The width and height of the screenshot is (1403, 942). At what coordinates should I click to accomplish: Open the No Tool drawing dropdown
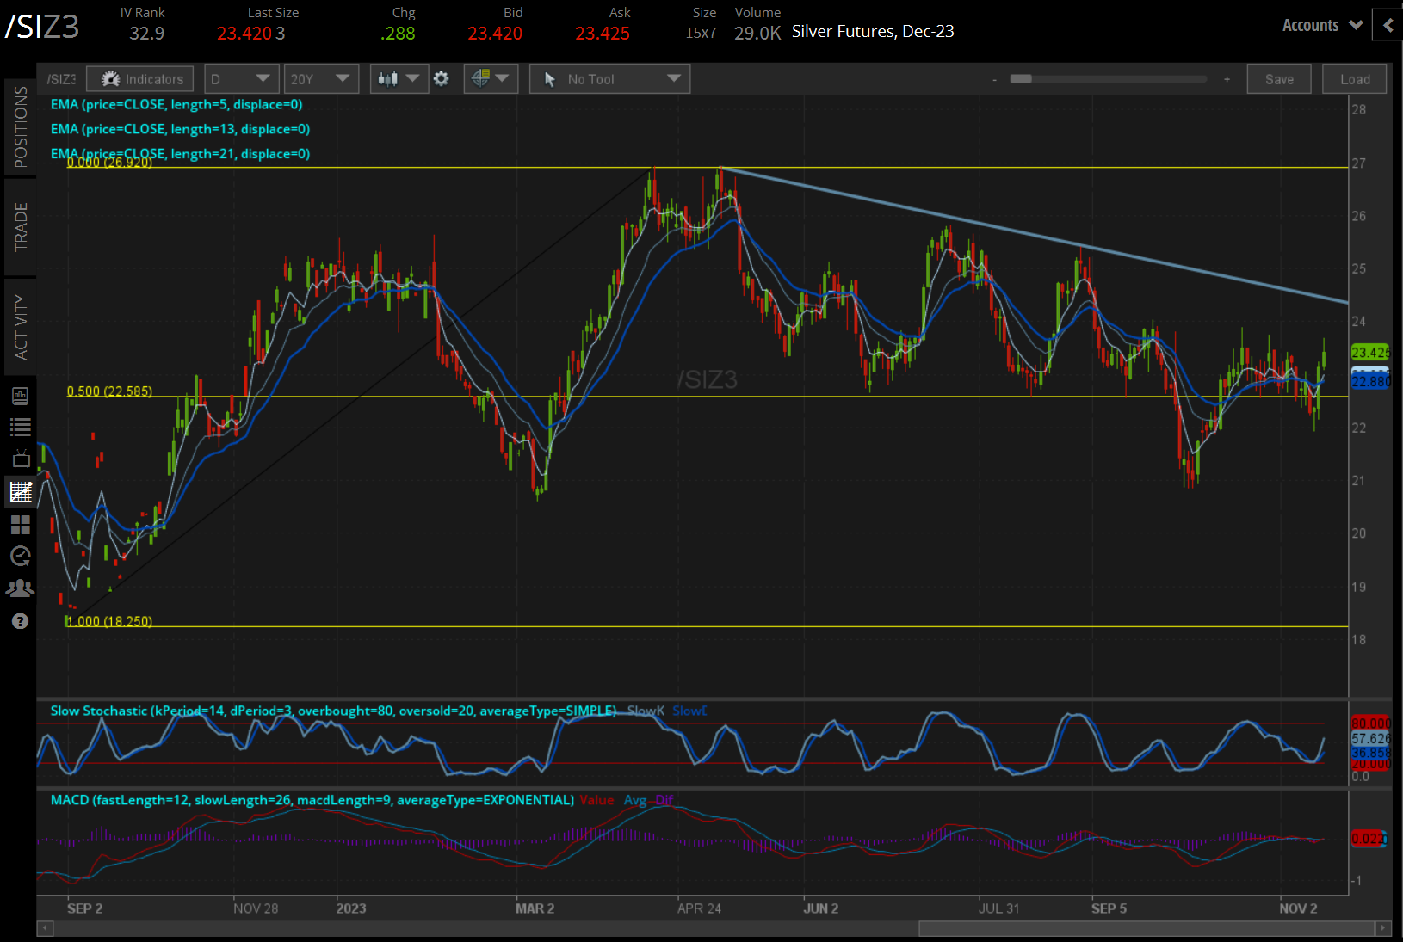609,79
